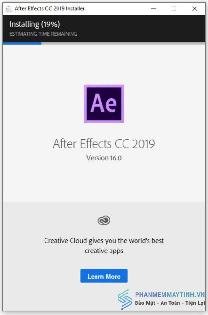Viewport: 208px width, 315px height.
Task: Click the disabled maximize window button
Action: [x=174, y=9]
